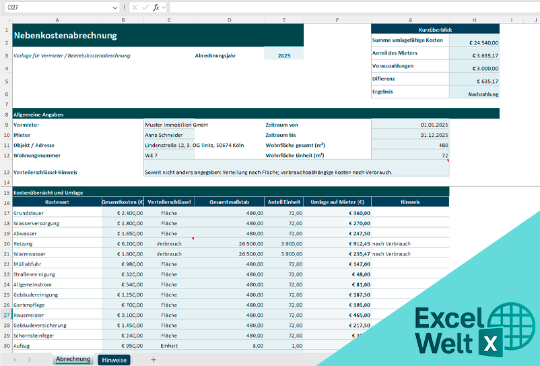Open the Name Box dropdown arrow
The image size is (540, 366).
pos(114,7)
